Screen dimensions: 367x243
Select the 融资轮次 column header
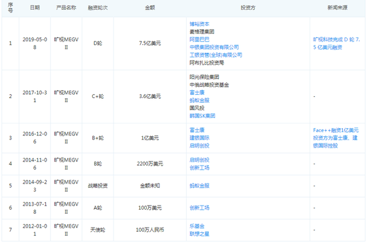pos(98,8)
